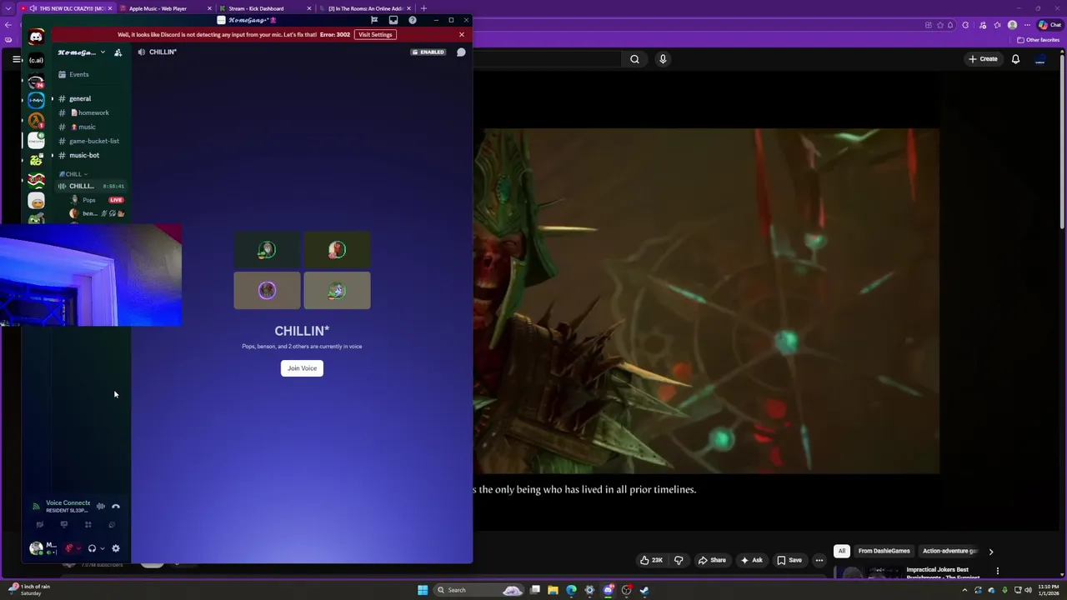Toggle Discord microphone mute

69,548
